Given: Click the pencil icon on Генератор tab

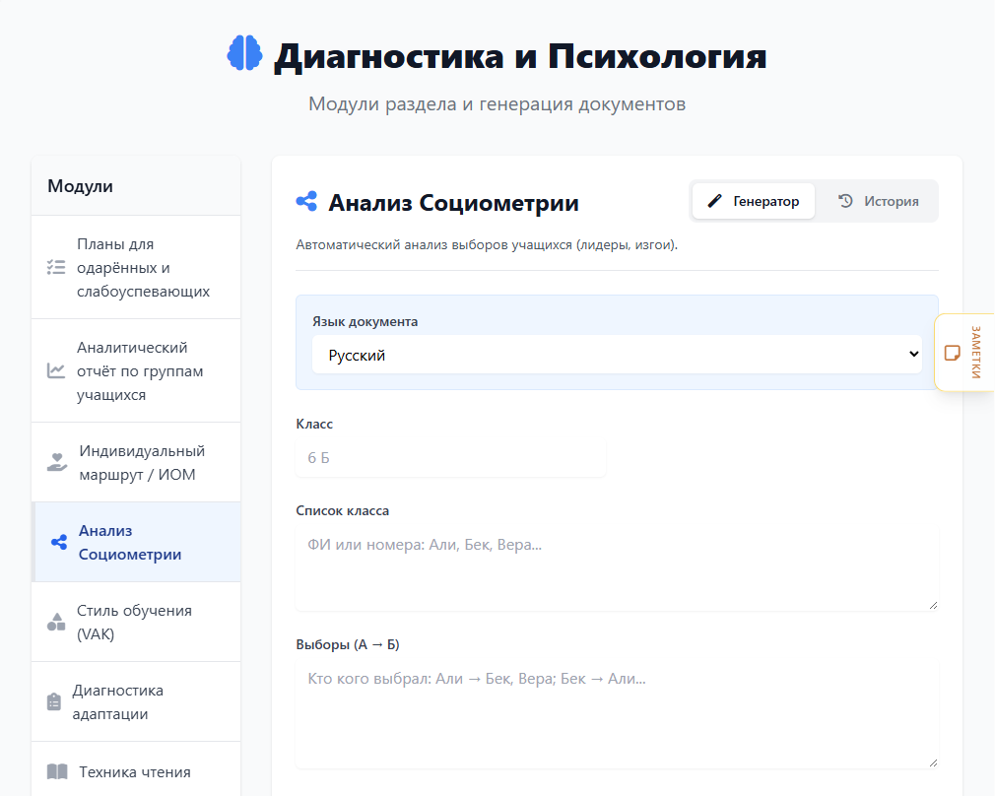Looking at the screenshot, I should 715,201.
